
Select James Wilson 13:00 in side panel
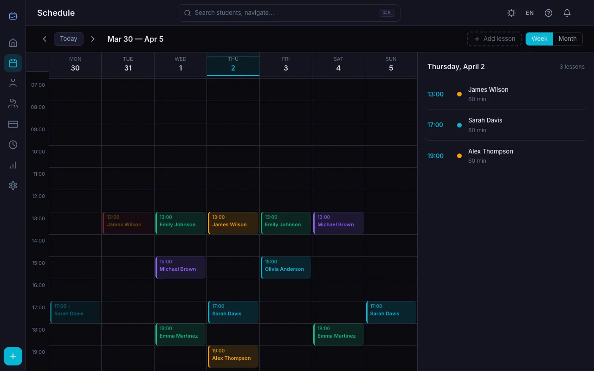[506, 94]
